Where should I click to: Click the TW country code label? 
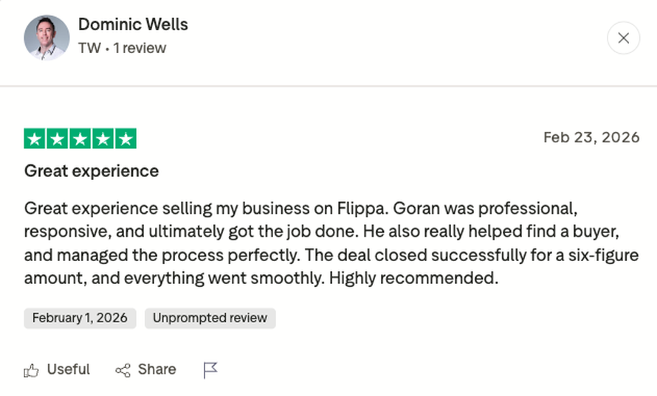[89, 49]
